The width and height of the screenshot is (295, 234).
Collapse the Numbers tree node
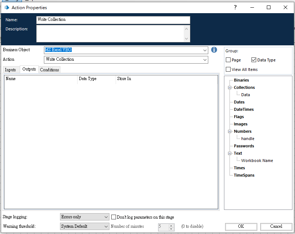[x=229, y=131]
